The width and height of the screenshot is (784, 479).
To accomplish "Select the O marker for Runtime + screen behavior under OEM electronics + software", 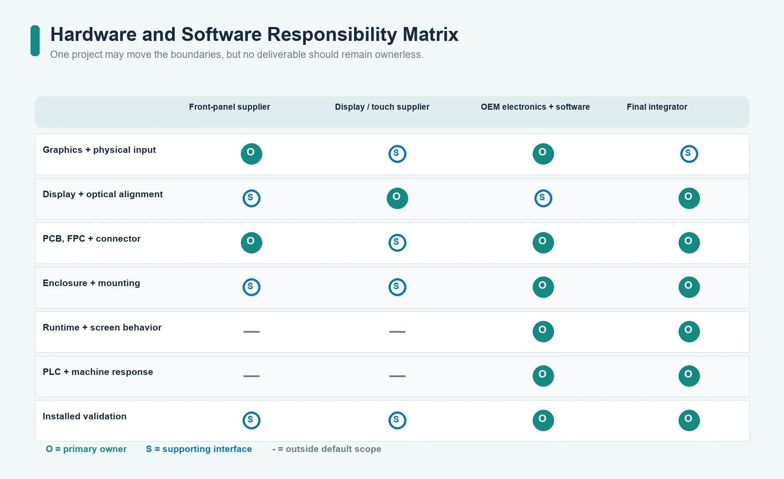I will 543,331.
